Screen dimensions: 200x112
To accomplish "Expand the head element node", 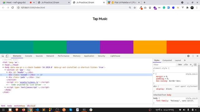I will (3, 65).
